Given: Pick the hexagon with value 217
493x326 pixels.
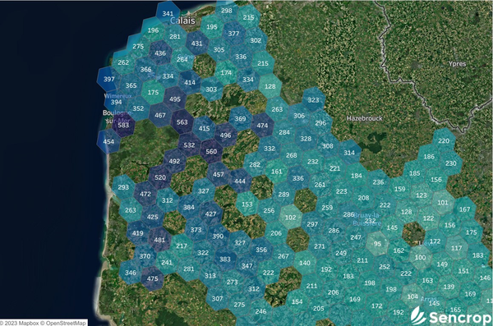Looking at the screenshot, I should [x=182, y=246].
